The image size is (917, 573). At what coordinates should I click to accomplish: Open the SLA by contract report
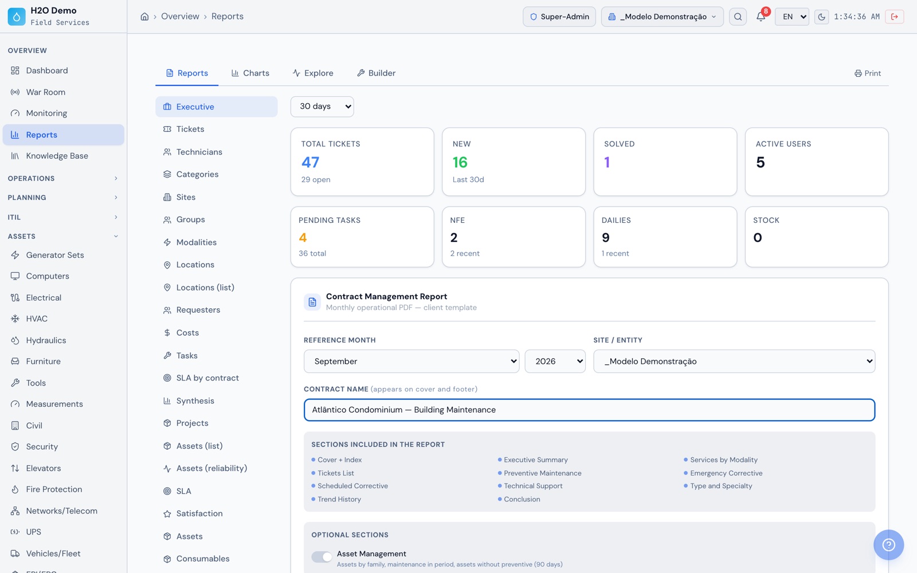pos(217,378)
